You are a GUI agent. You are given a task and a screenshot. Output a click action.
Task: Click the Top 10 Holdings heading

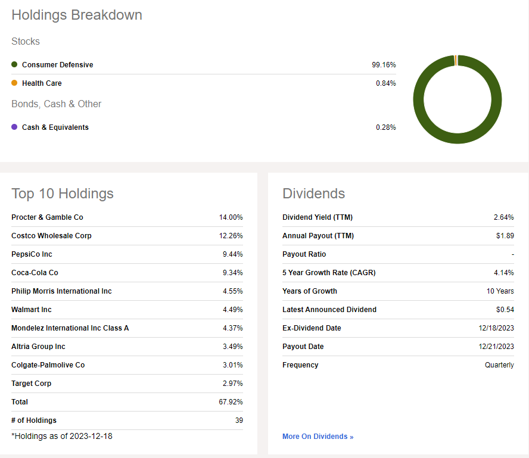click(x=63, y=194)
